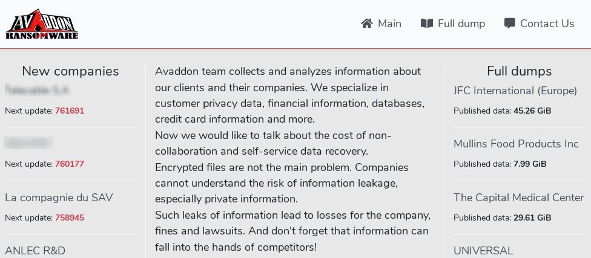Click the book icon beside Full dump

[427, 24]
